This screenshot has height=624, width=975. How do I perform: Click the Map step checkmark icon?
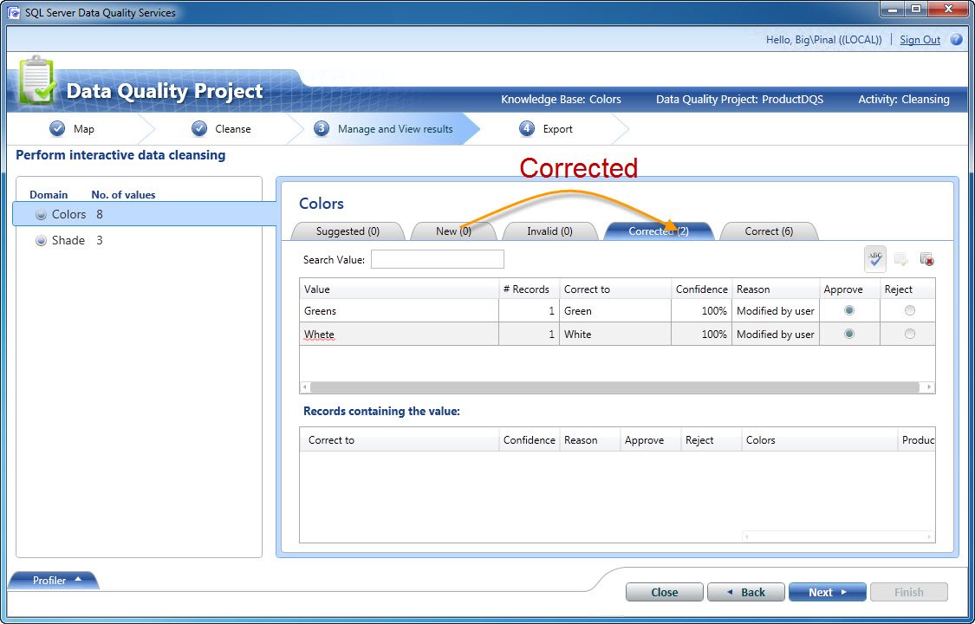[x=57, y=128]
